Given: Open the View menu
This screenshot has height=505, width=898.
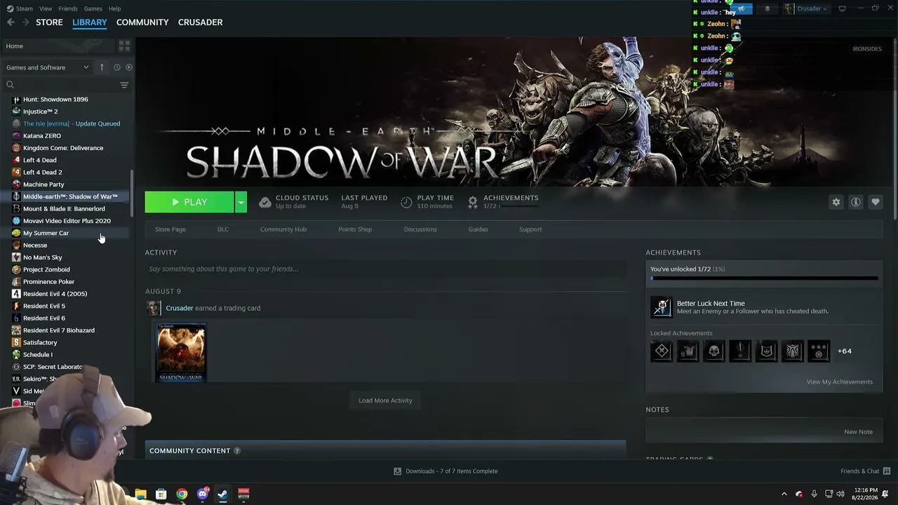Looking at the screenshot, I should coord(46,8).
